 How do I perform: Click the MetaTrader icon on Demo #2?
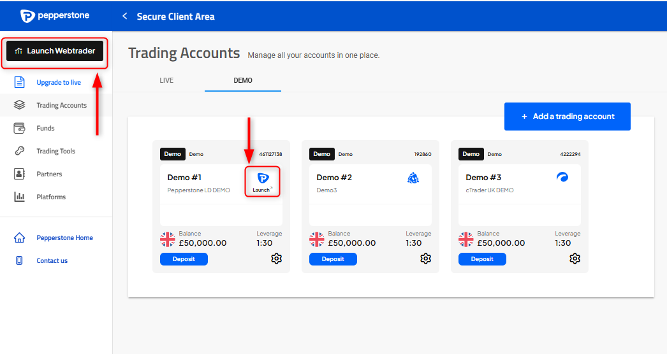[x=413, y=178]
